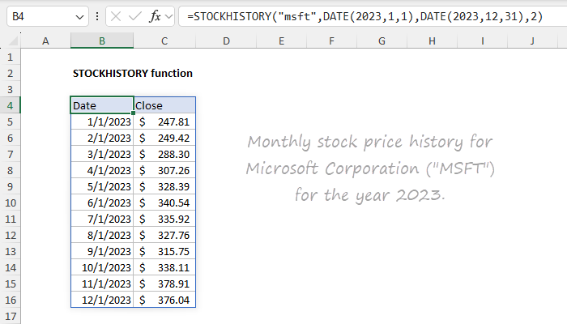The image size is (567, 324).
Task: Select the date cell 10/1/2023
Action: point(102,267)
